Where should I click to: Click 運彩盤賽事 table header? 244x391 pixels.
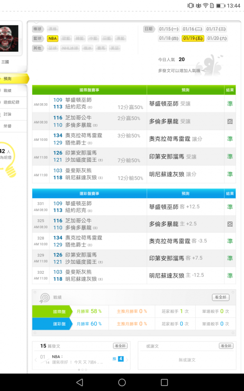89,194
